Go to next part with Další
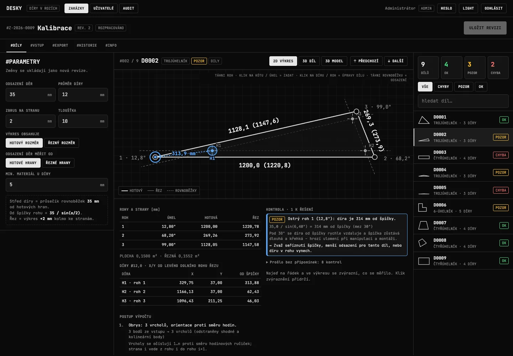Viewport: 513px width, 356px height. [396, 61]
